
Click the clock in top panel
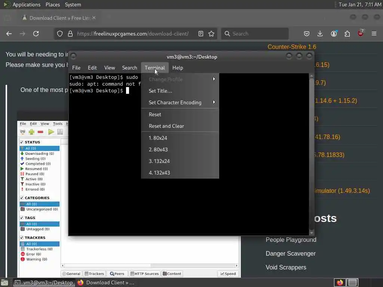360,4
